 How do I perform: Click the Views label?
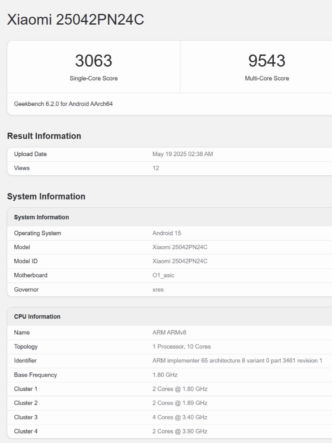22,168
